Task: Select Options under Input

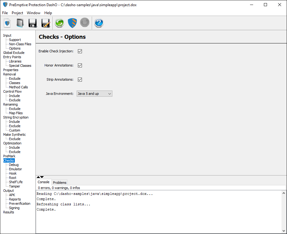Action: [x=15, y=48]
